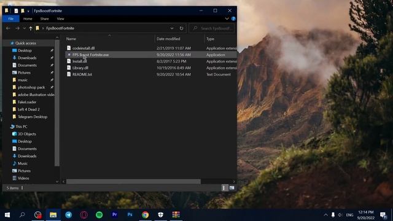The height and width of the screenshot is (221, 393).
Task: Open WinRAR from the taskbar
Action: point(176,215)
